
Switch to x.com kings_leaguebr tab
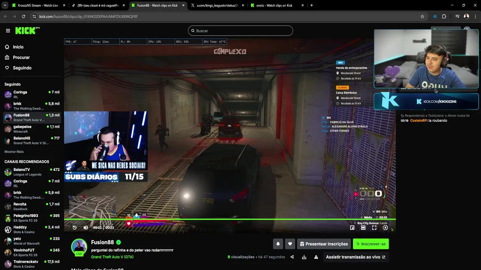click(x=217, y=5)
